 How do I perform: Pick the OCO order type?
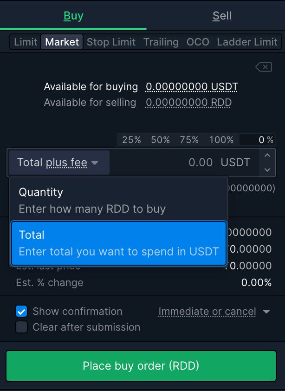pos(198,42)
